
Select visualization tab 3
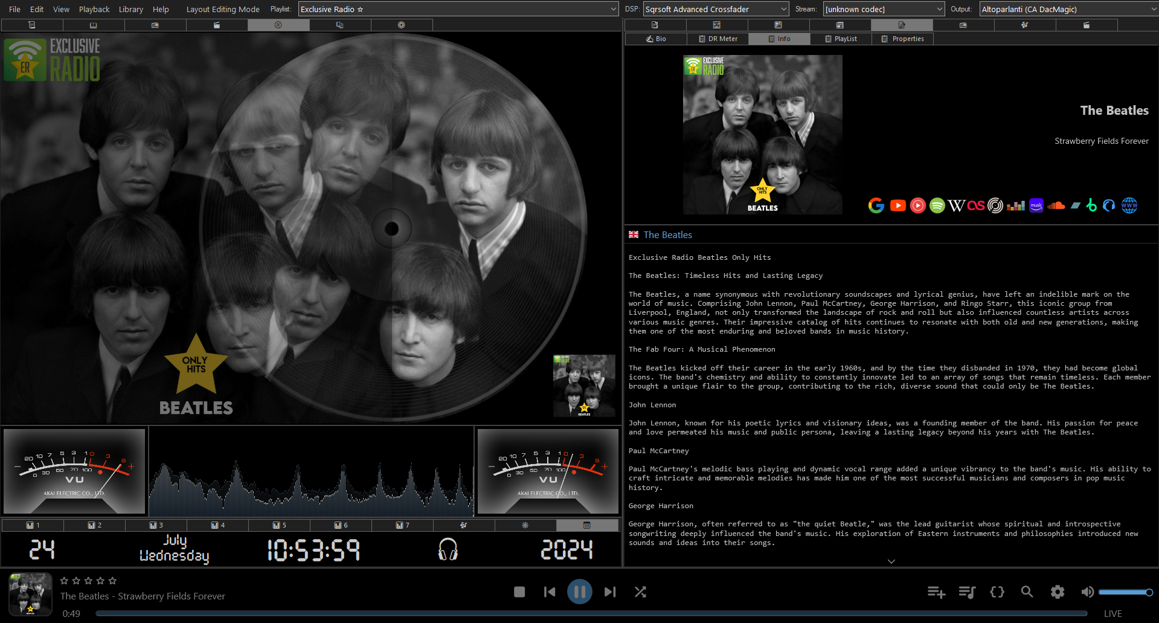pyautogui.click(x=156, y=525)
